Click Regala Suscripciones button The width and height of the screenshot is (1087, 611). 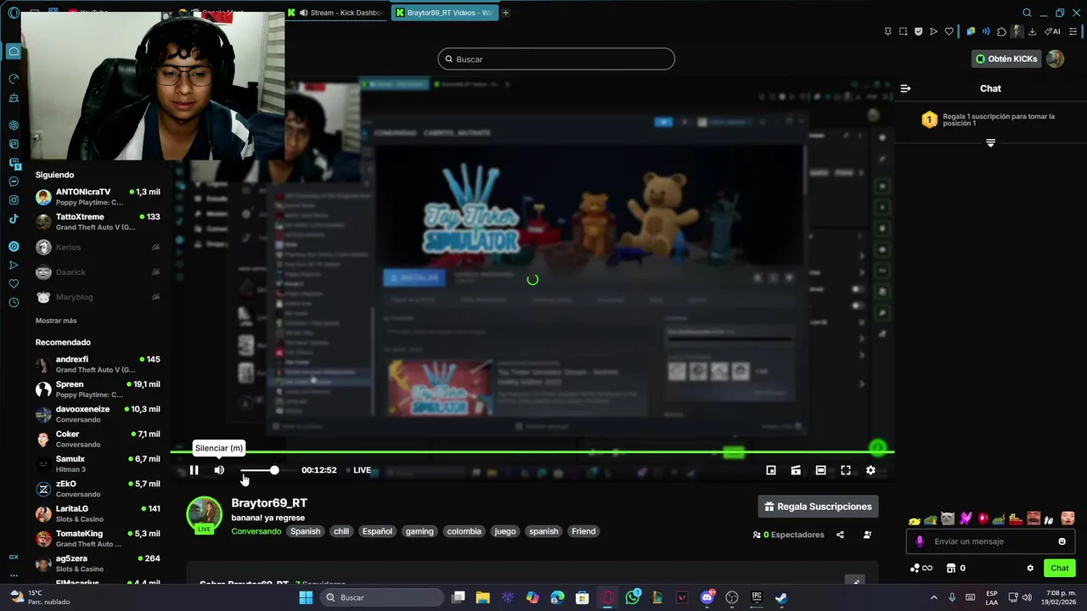(818, 507)
